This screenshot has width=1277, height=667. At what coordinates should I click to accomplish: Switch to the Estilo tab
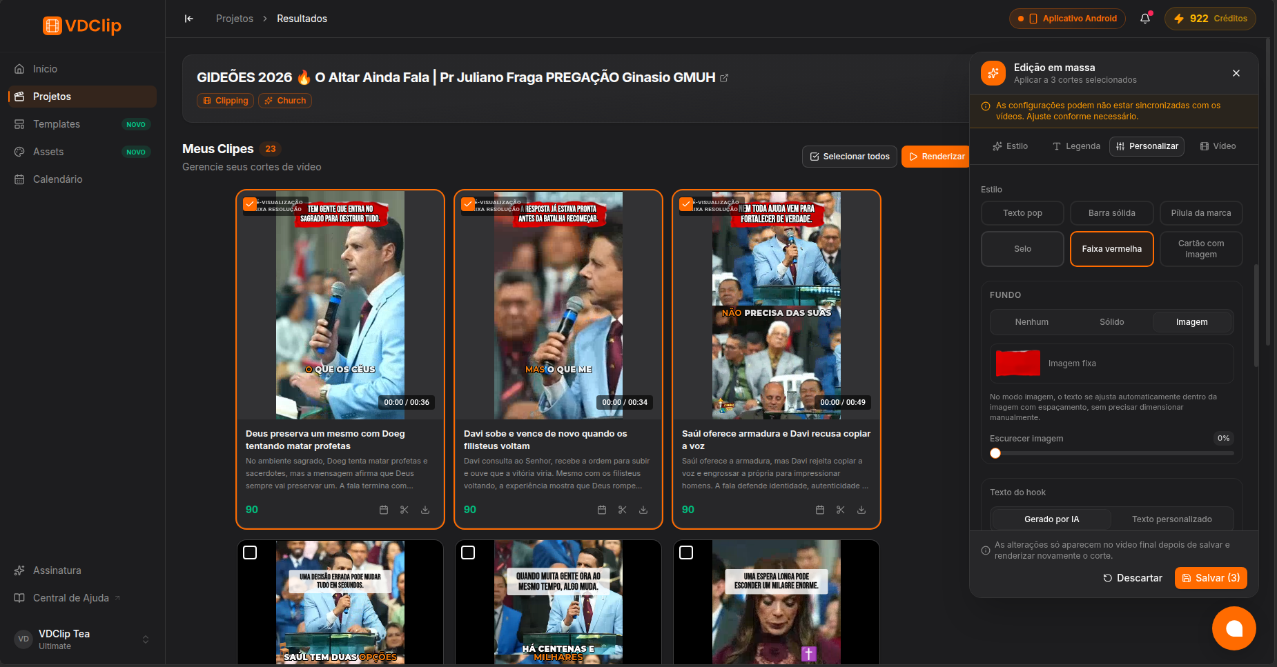1010,146
